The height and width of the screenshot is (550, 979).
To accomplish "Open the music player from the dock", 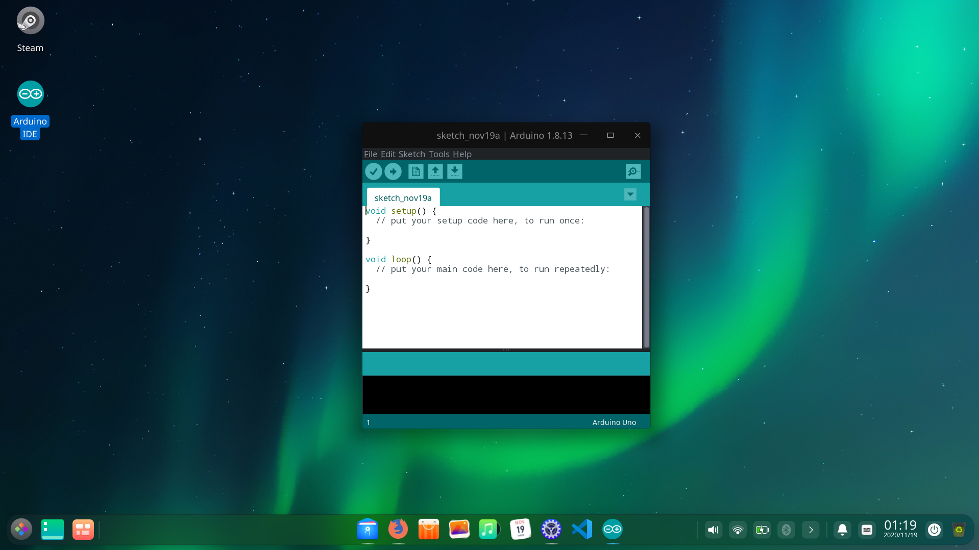I will click(x=488, y=529).
